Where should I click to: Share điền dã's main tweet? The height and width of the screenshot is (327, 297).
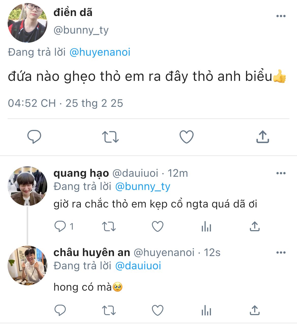262,137
